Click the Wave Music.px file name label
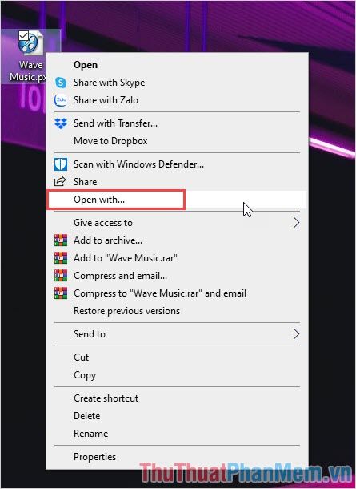Image resolution: width=356 pixels, height=489 pixels. (x=28, y=71)
